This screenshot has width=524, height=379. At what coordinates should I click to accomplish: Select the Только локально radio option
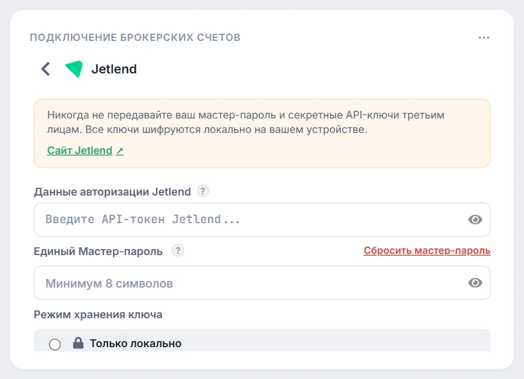coord(55,344)
